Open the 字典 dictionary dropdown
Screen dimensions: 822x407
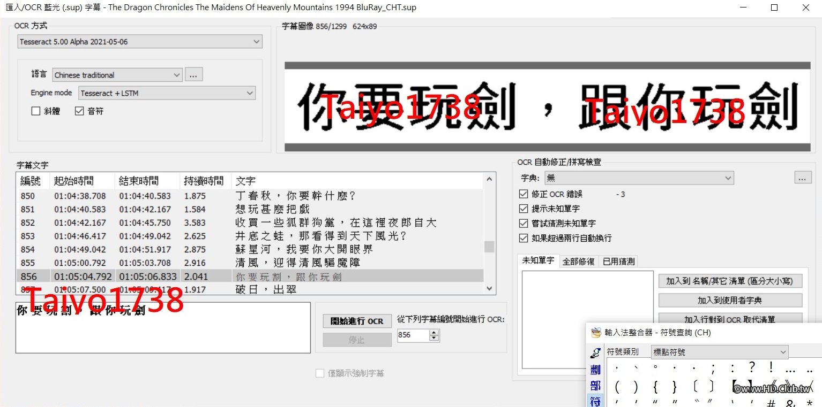pos(639,178)
